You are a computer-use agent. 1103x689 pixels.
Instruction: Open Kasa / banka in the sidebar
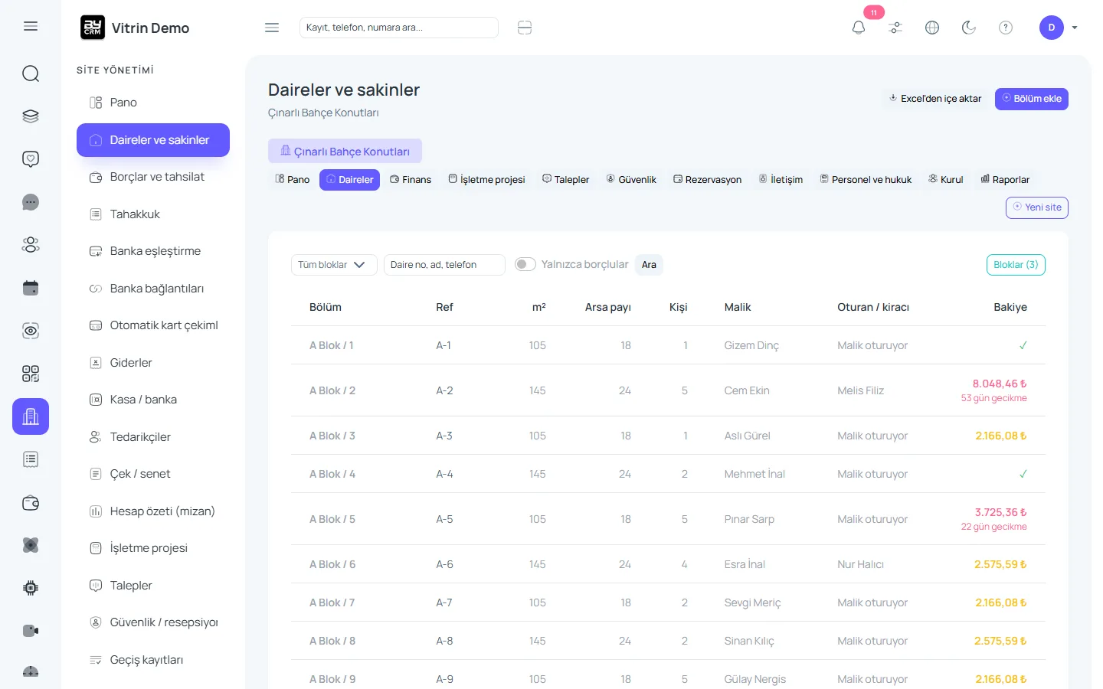pos(153,400)
